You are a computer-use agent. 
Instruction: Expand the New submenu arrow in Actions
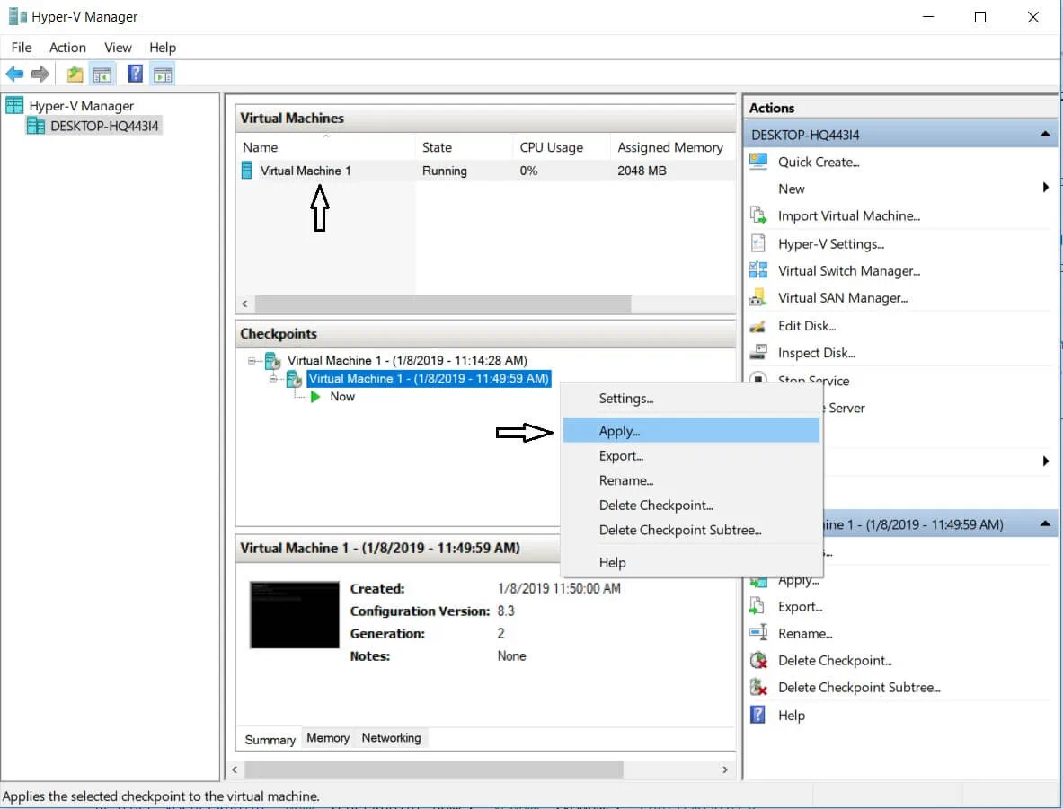tap(1045, 188)
